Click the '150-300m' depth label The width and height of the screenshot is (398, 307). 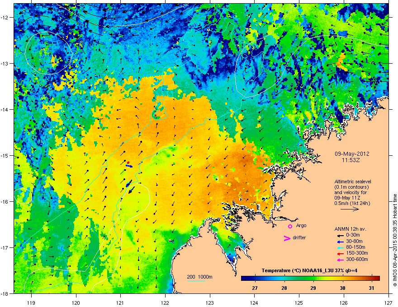pos(357,253)
